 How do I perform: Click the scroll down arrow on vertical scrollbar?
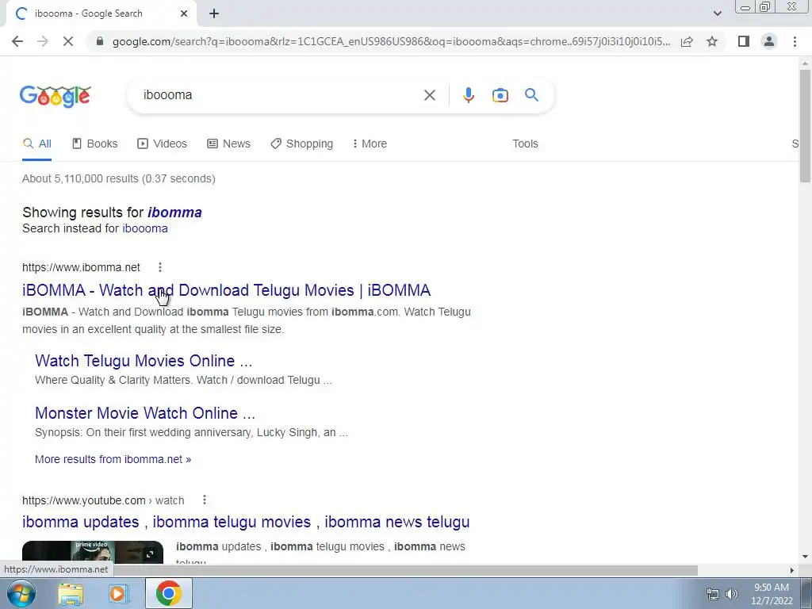805,557
